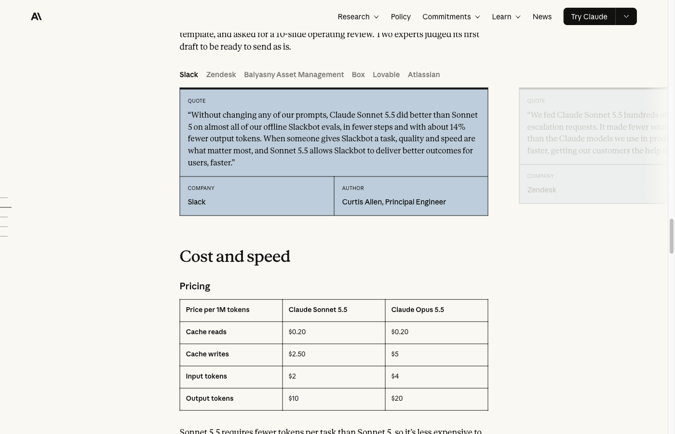
Task: Click the Cache reads row label
Action: coord(206,332)
